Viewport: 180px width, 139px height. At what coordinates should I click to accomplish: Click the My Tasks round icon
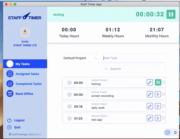10,64
